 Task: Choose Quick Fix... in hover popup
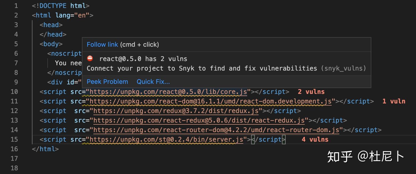point(153,82)
